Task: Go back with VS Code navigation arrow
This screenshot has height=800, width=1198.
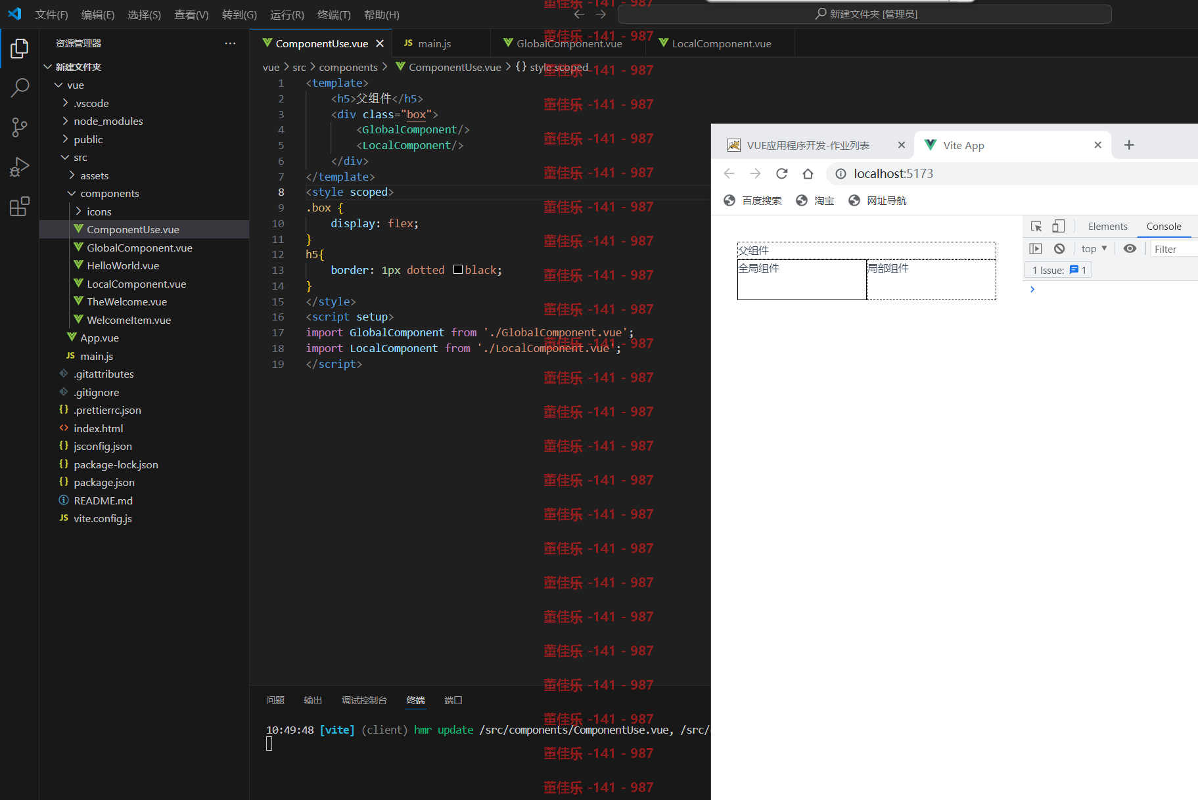Action: (579, 14)
